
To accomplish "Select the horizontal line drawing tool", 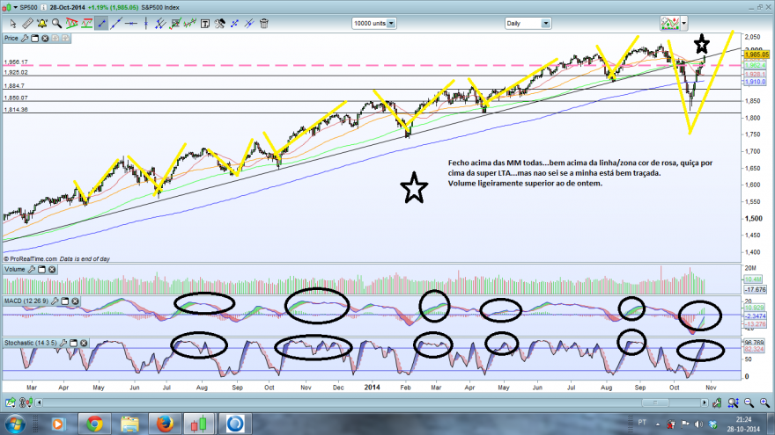I will [131, 23].
